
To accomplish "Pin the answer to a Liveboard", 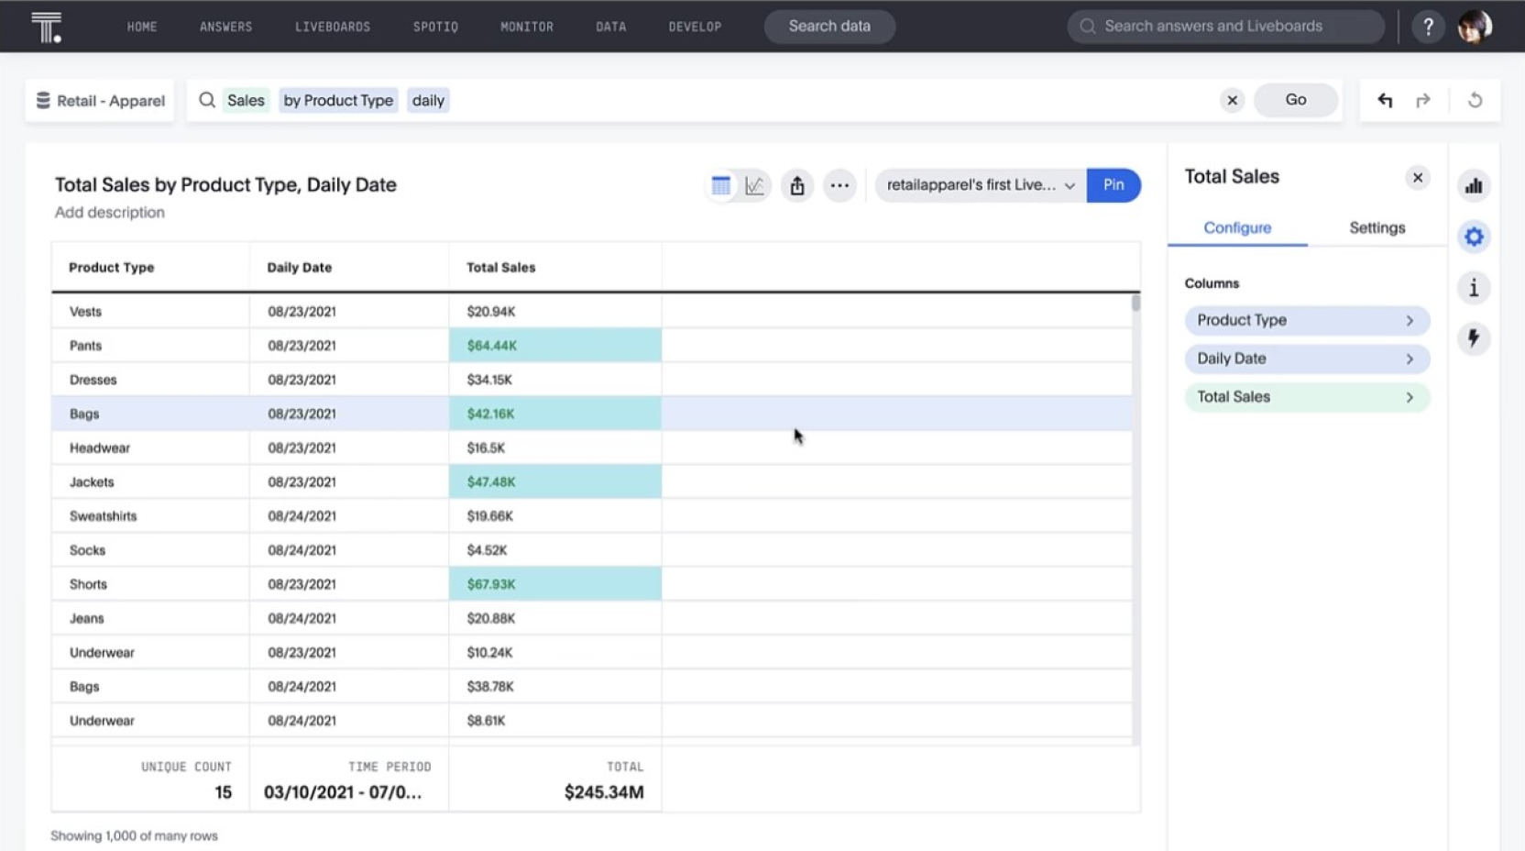I will coord(1114,185).
